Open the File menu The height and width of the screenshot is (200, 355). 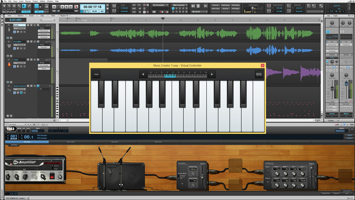pyautogui.click(x=5, y=1)
